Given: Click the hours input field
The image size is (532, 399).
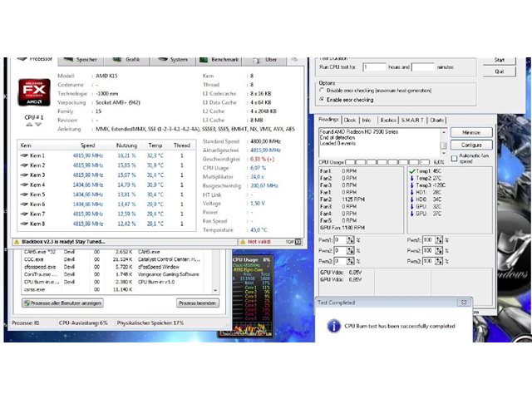Looking at the screenshot, I should (374, 67).
